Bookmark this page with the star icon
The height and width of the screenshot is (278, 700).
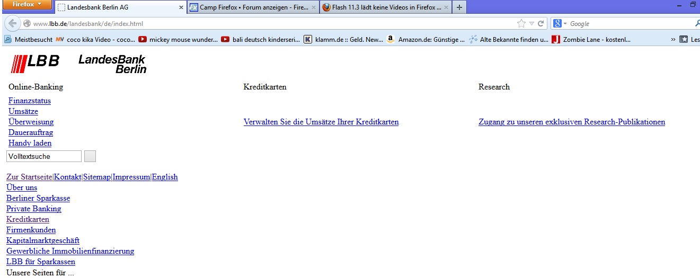[x=521, y=24]
